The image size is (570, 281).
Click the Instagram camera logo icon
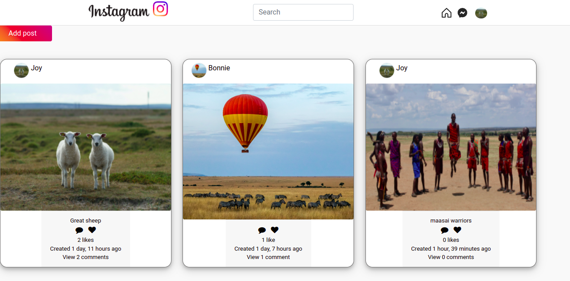pyautogui.click(x=160, y=8)
